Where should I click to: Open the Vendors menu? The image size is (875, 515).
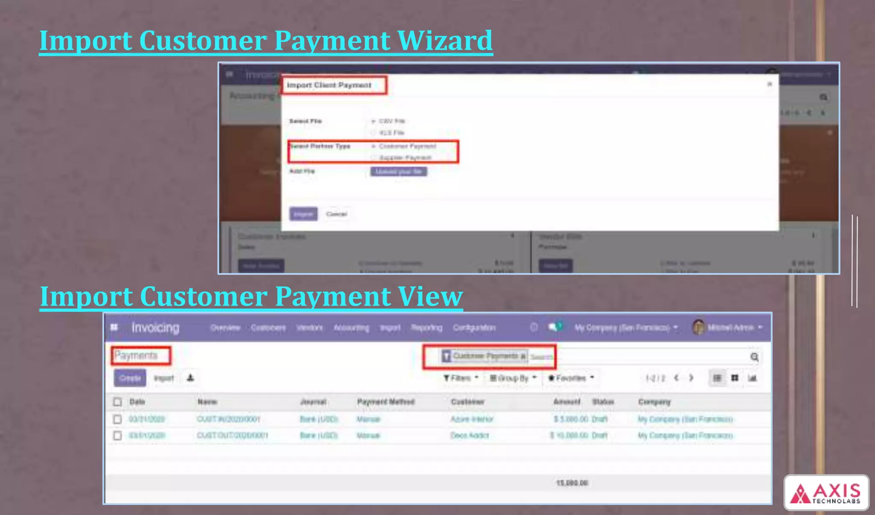point(309,328)
